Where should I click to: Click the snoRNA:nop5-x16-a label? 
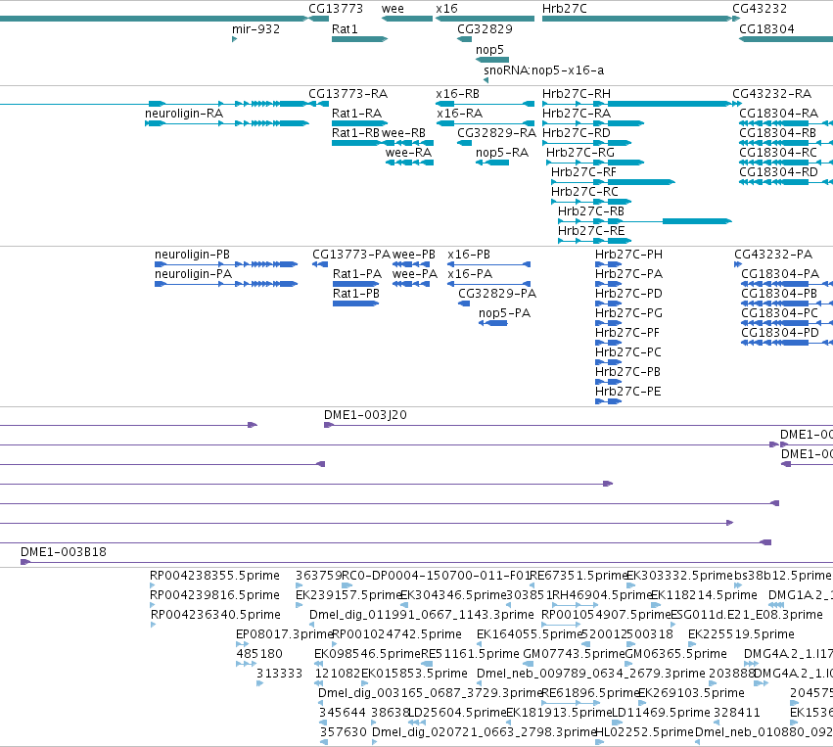point(543,70)
